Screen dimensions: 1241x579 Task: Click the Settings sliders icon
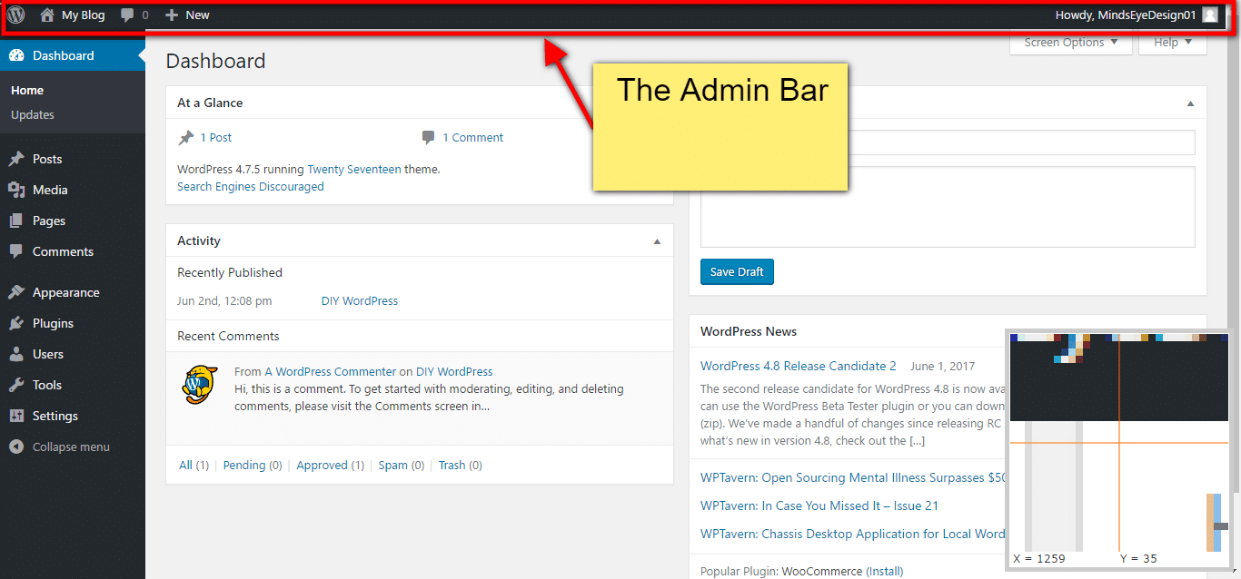(x=16, y=416)
